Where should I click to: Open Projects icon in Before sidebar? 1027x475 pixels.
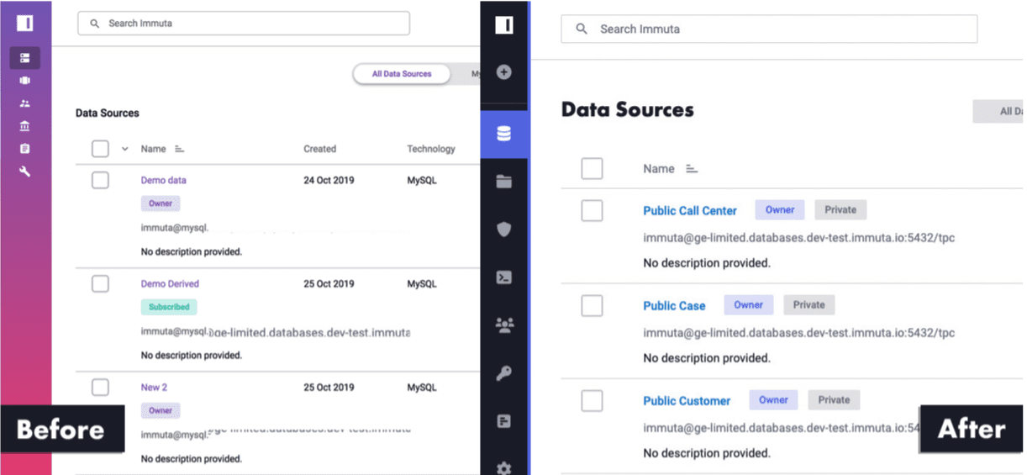tap(25, 81)
